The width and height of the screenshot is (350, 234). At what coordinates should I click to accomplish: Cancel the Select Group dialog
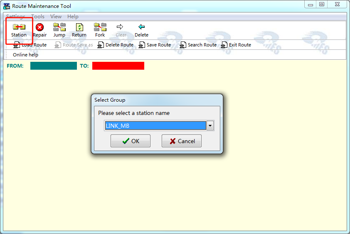[182, 141]
